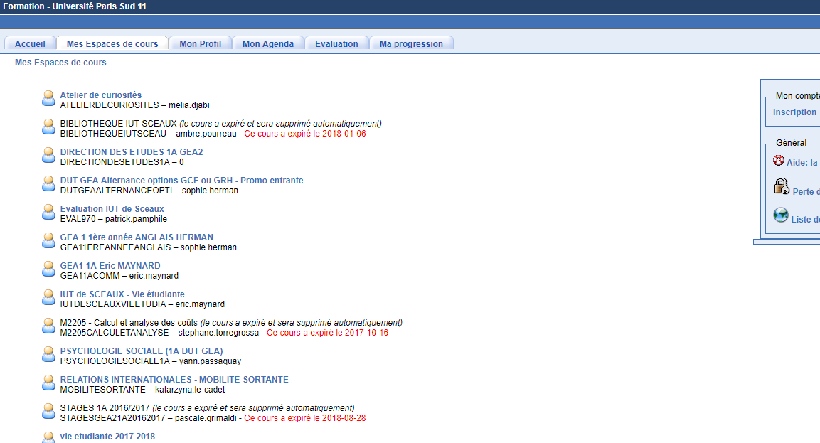The height and width of the screenshot is (443, 820).
Task: Click the globe Liste icon
Action: click(x=781, y=215)
